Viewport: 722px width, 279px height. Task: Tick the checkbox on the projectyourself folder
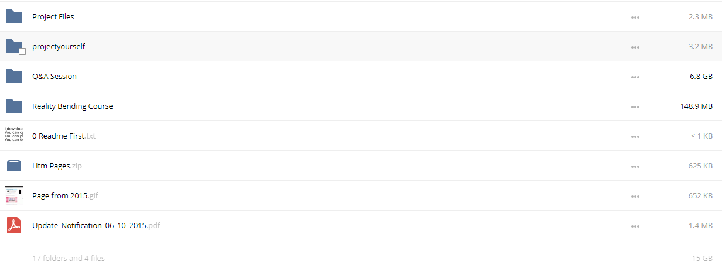pyautogui.click(x=22, y=51)
